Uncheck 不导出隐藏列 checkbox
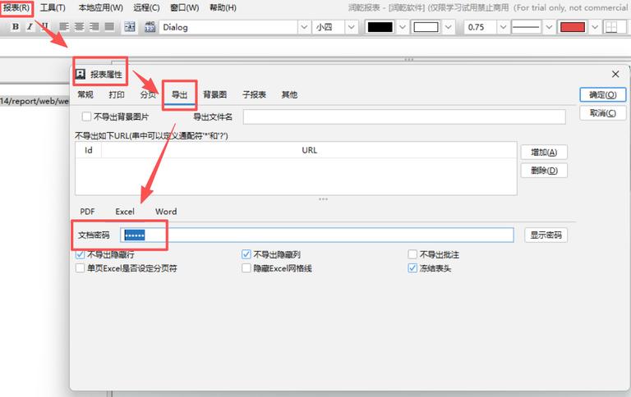Viewport: 631px width, 397px height. 246,254
